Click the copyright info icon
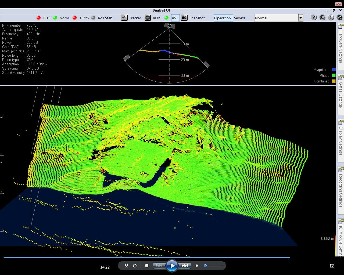344x275 pixels. (322, 18)
